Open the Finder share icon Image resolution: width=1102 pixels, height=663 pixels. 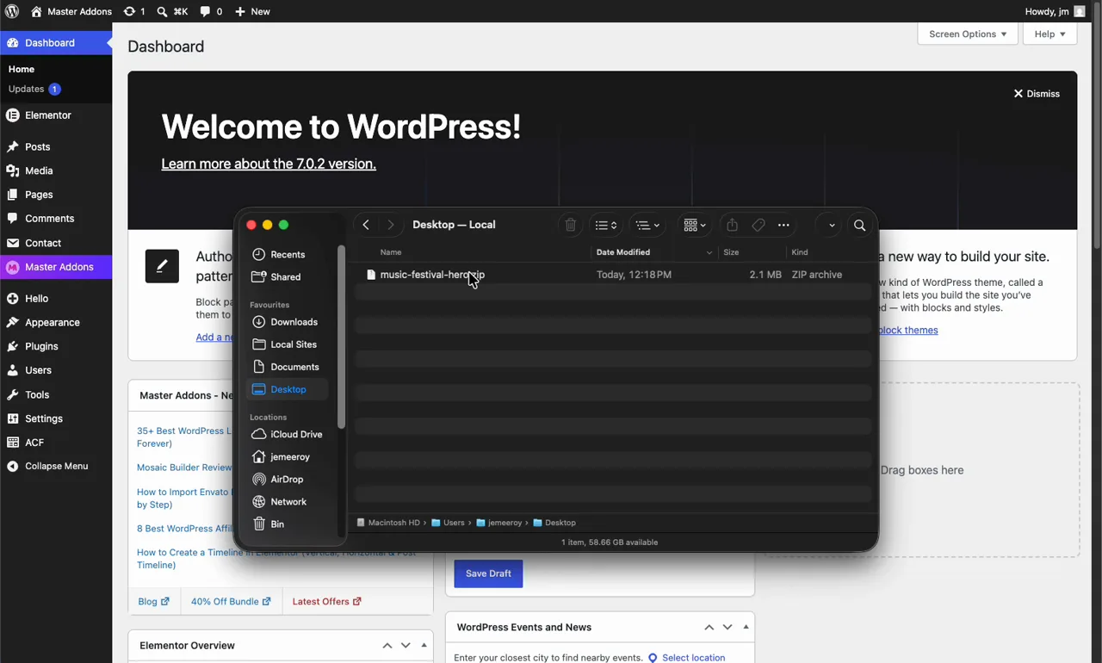click(x=732, y=225)
